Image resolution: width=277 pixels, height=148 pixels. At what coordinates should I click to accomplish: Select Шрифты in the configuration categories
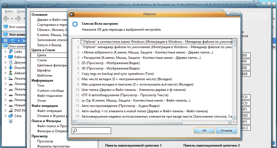pyautogui.click(x=44, y=70)
